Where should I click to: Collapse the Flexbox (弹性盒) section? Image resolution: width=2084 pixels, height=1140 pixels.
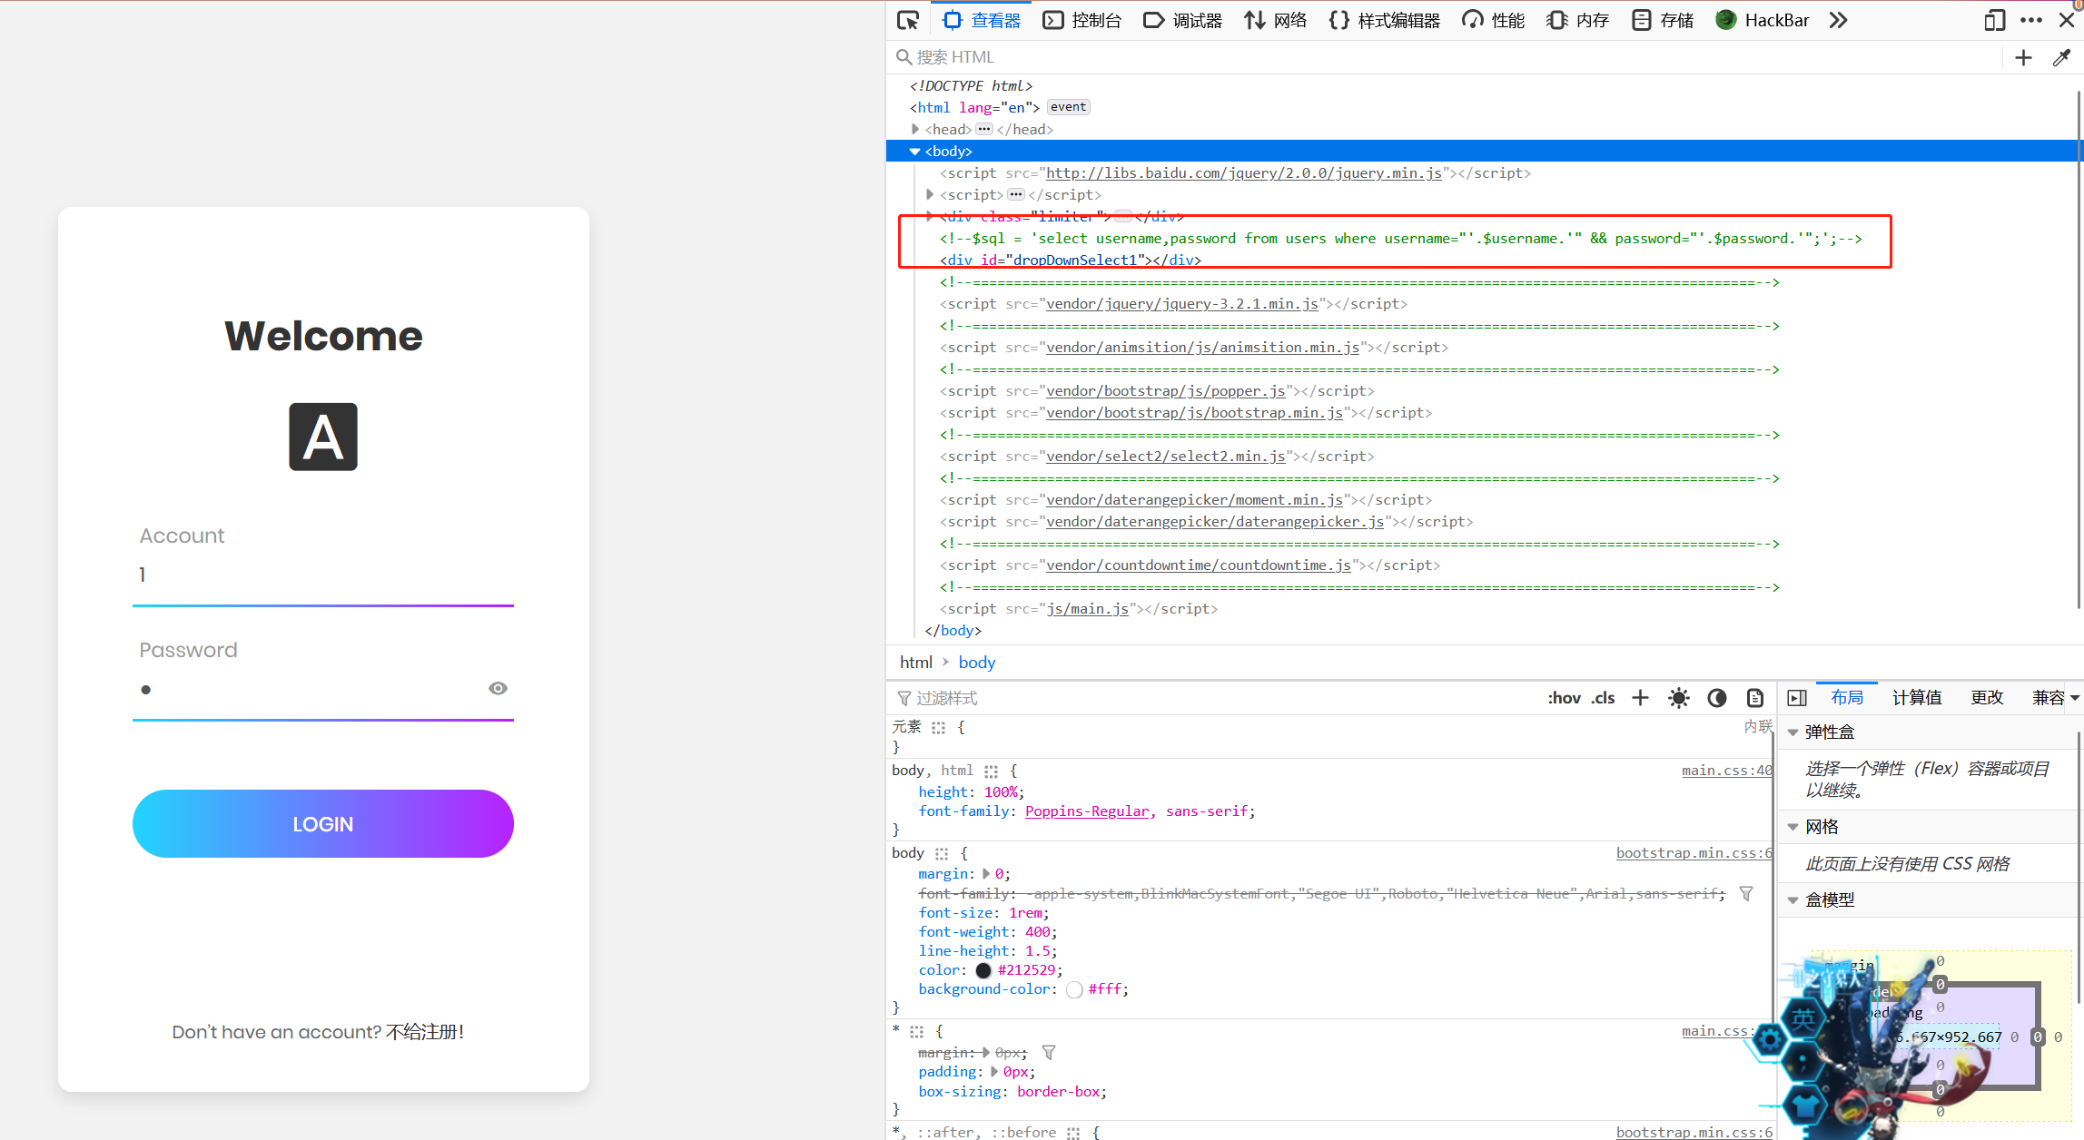(x=1793, y=732)
